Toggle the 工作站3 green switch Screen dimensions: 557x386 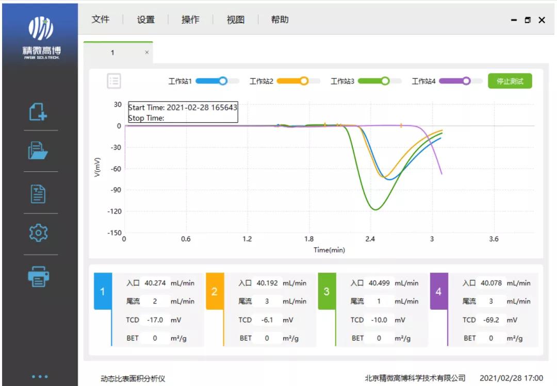click(x=379, y=81)
